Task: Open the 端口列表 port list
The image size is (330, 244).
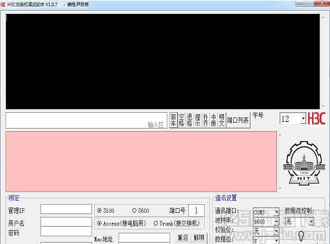Action: [x=238, y=120]
